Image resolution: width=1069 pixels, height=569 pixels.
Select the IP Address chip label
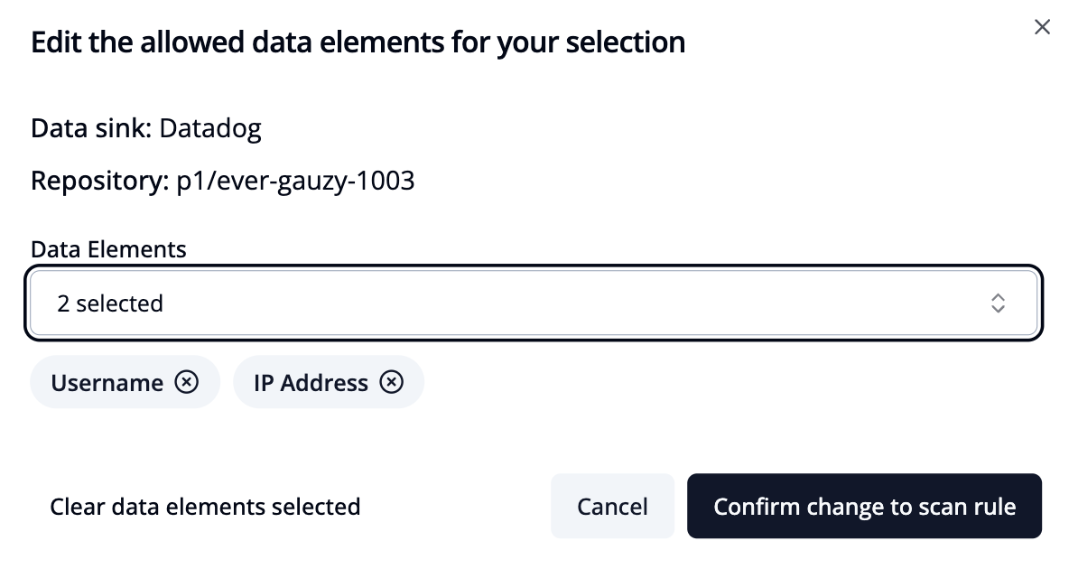tap(311, 383)
